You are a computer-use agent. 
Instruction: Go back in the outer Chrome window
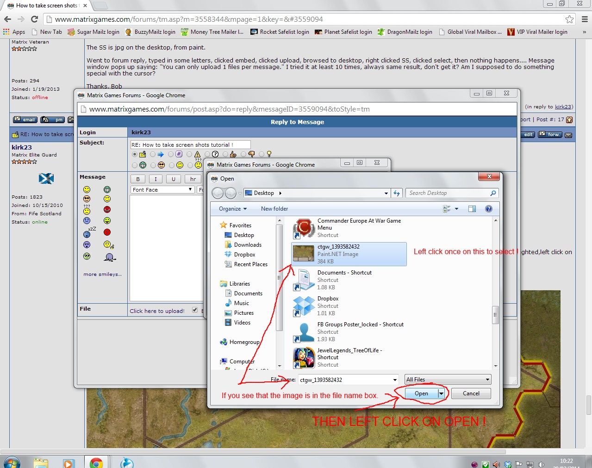point(7,19)
